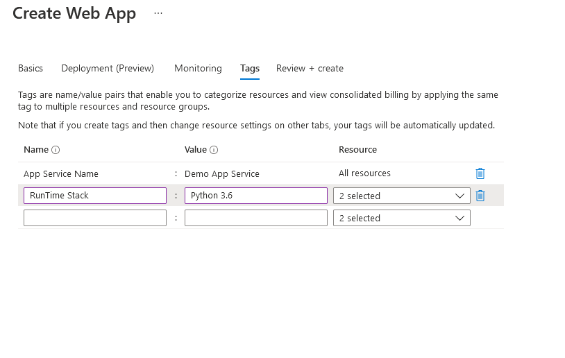
Task: Delete the App Service Name tag
Action: (x=480, y=173)
